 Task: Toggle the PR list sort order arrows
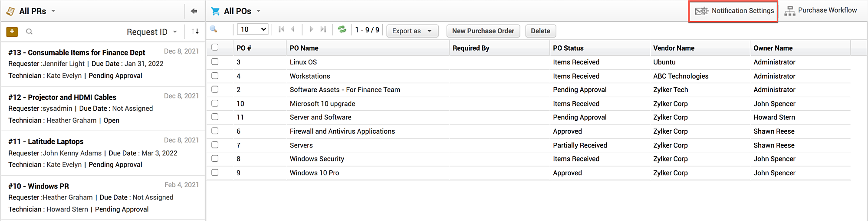tap(195, 32)
